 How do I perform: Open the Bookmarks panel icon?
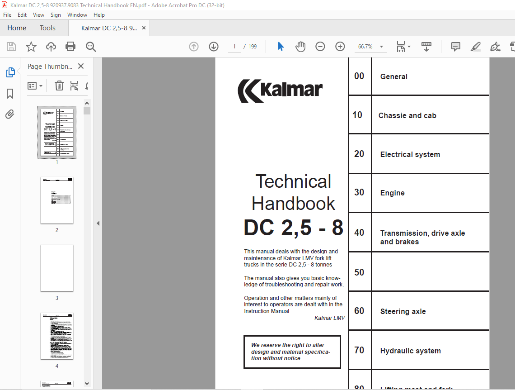click(10, 93)
